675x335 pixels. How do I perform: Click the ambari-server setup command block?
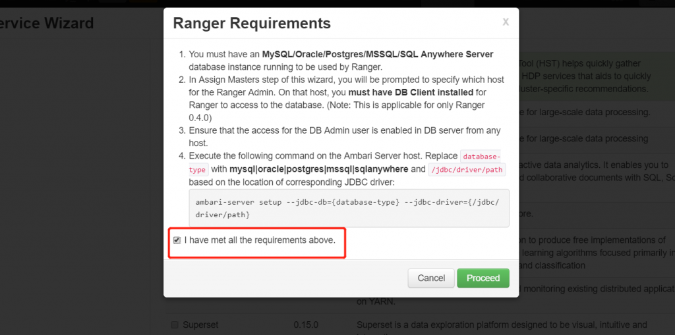pyautogui.click(x=349, y=208)
